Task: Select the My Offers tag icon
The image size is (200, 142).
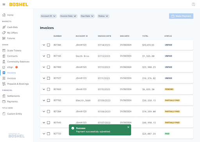Action: 4,33
